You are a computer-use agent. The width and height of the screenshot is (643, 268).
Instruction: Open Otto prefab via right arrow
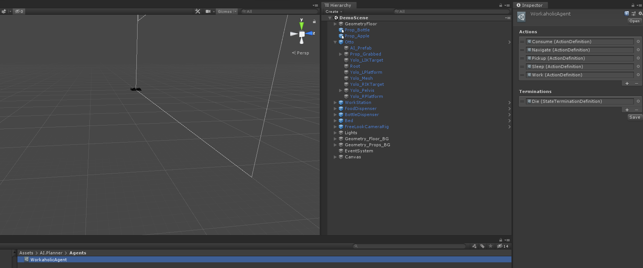509,42
